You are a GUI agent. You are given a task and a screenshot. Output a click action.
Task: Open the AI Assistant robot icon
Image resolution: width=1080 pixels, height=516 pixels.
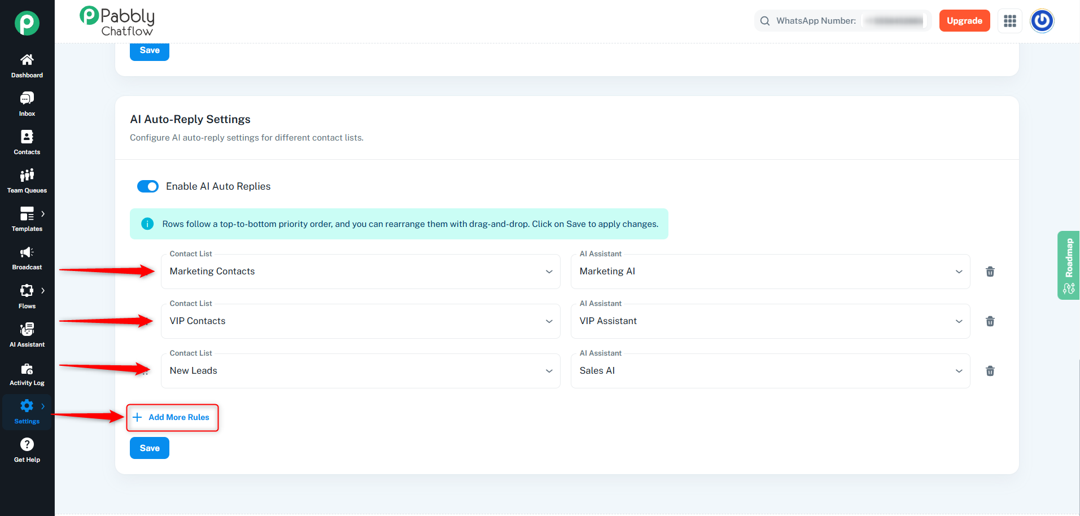click(27, 329)
